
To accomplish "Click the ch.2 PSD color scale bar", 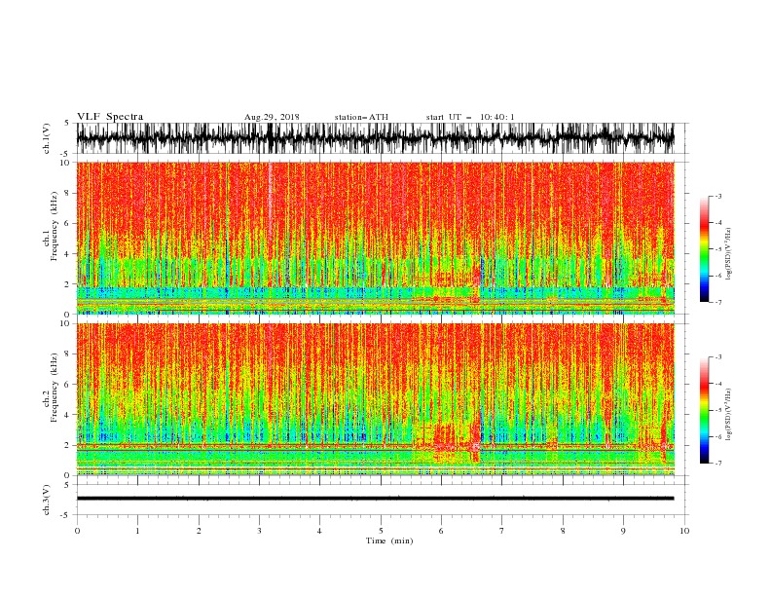I will [705, 410].
